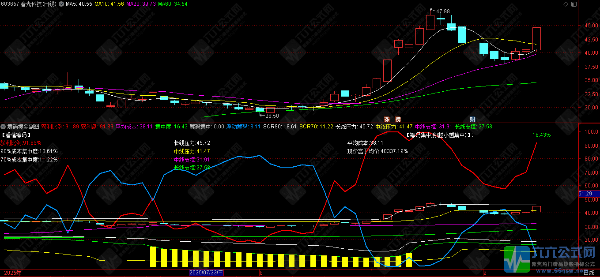The image size is (600, 277).
Task: Click the 47.98 high price label
Action: point(443,11)
